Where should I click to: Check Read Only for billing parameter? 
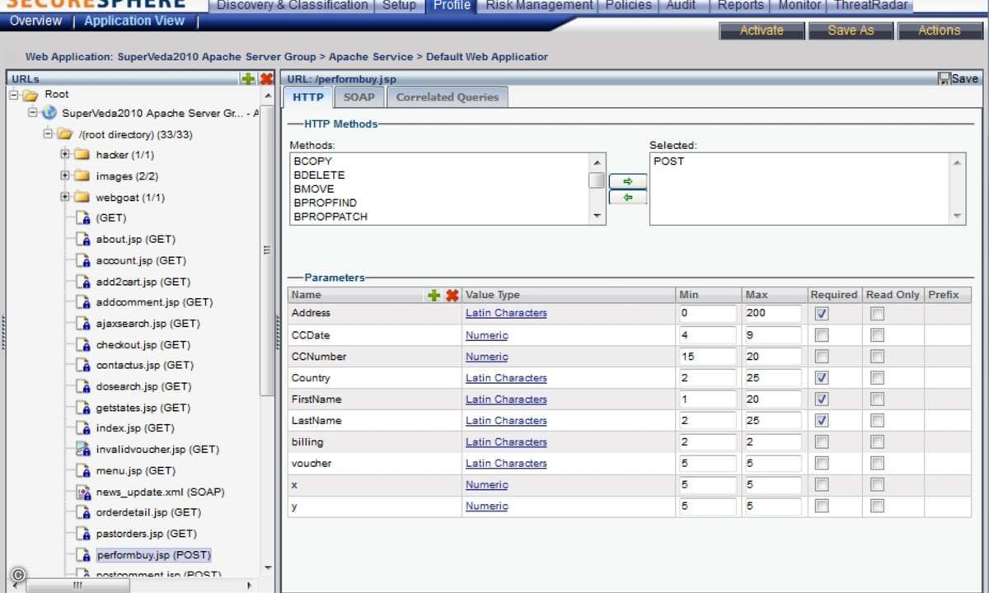[878, 442]
